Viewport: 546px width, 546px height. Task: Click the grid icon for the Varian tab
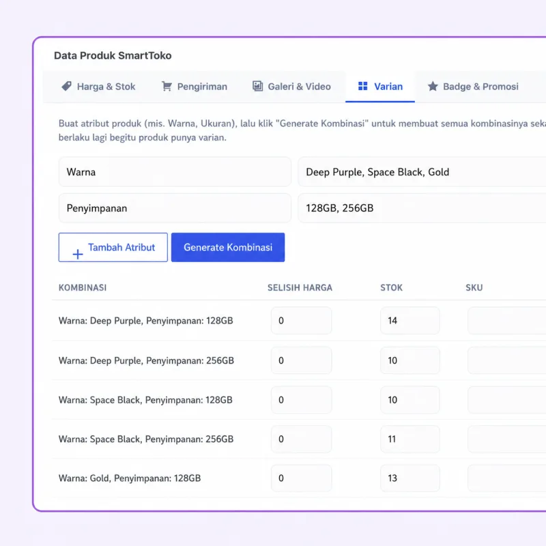tap(363, 86)
